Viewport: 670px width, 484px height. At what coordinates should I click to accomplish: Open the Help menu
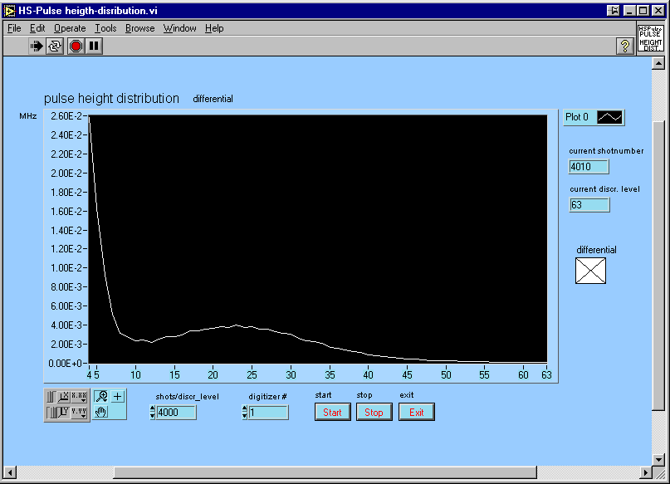pyautogui.click(x=214, y=28)
